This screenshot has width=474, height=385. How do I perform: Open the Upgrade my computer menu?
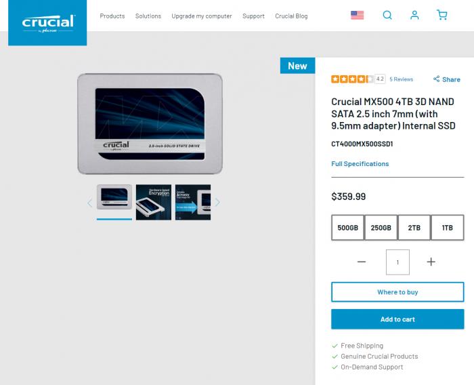[202, 16]
